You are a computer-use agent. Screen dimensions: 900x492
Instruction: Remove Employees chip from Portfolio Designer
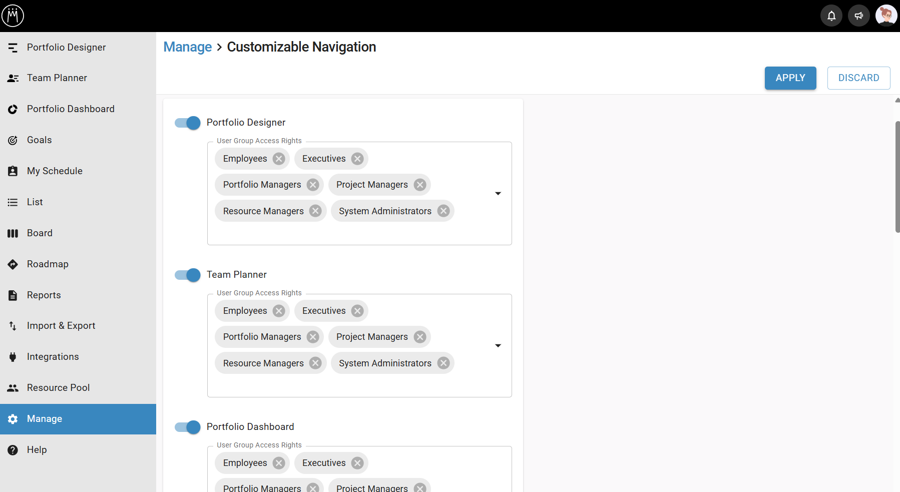click(279, 159)
